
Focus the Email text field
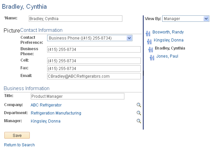(94, 76)
